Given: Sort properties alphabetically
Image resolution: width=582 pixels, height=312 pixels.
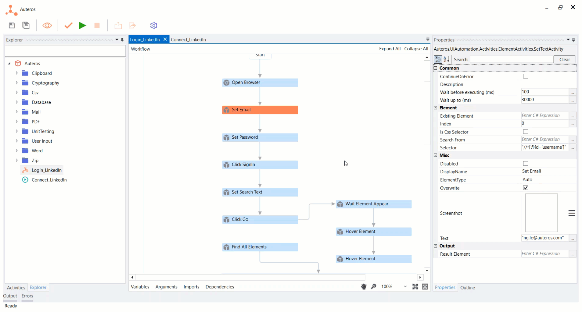Looking at the screenshot, I should tap(446, 59).
